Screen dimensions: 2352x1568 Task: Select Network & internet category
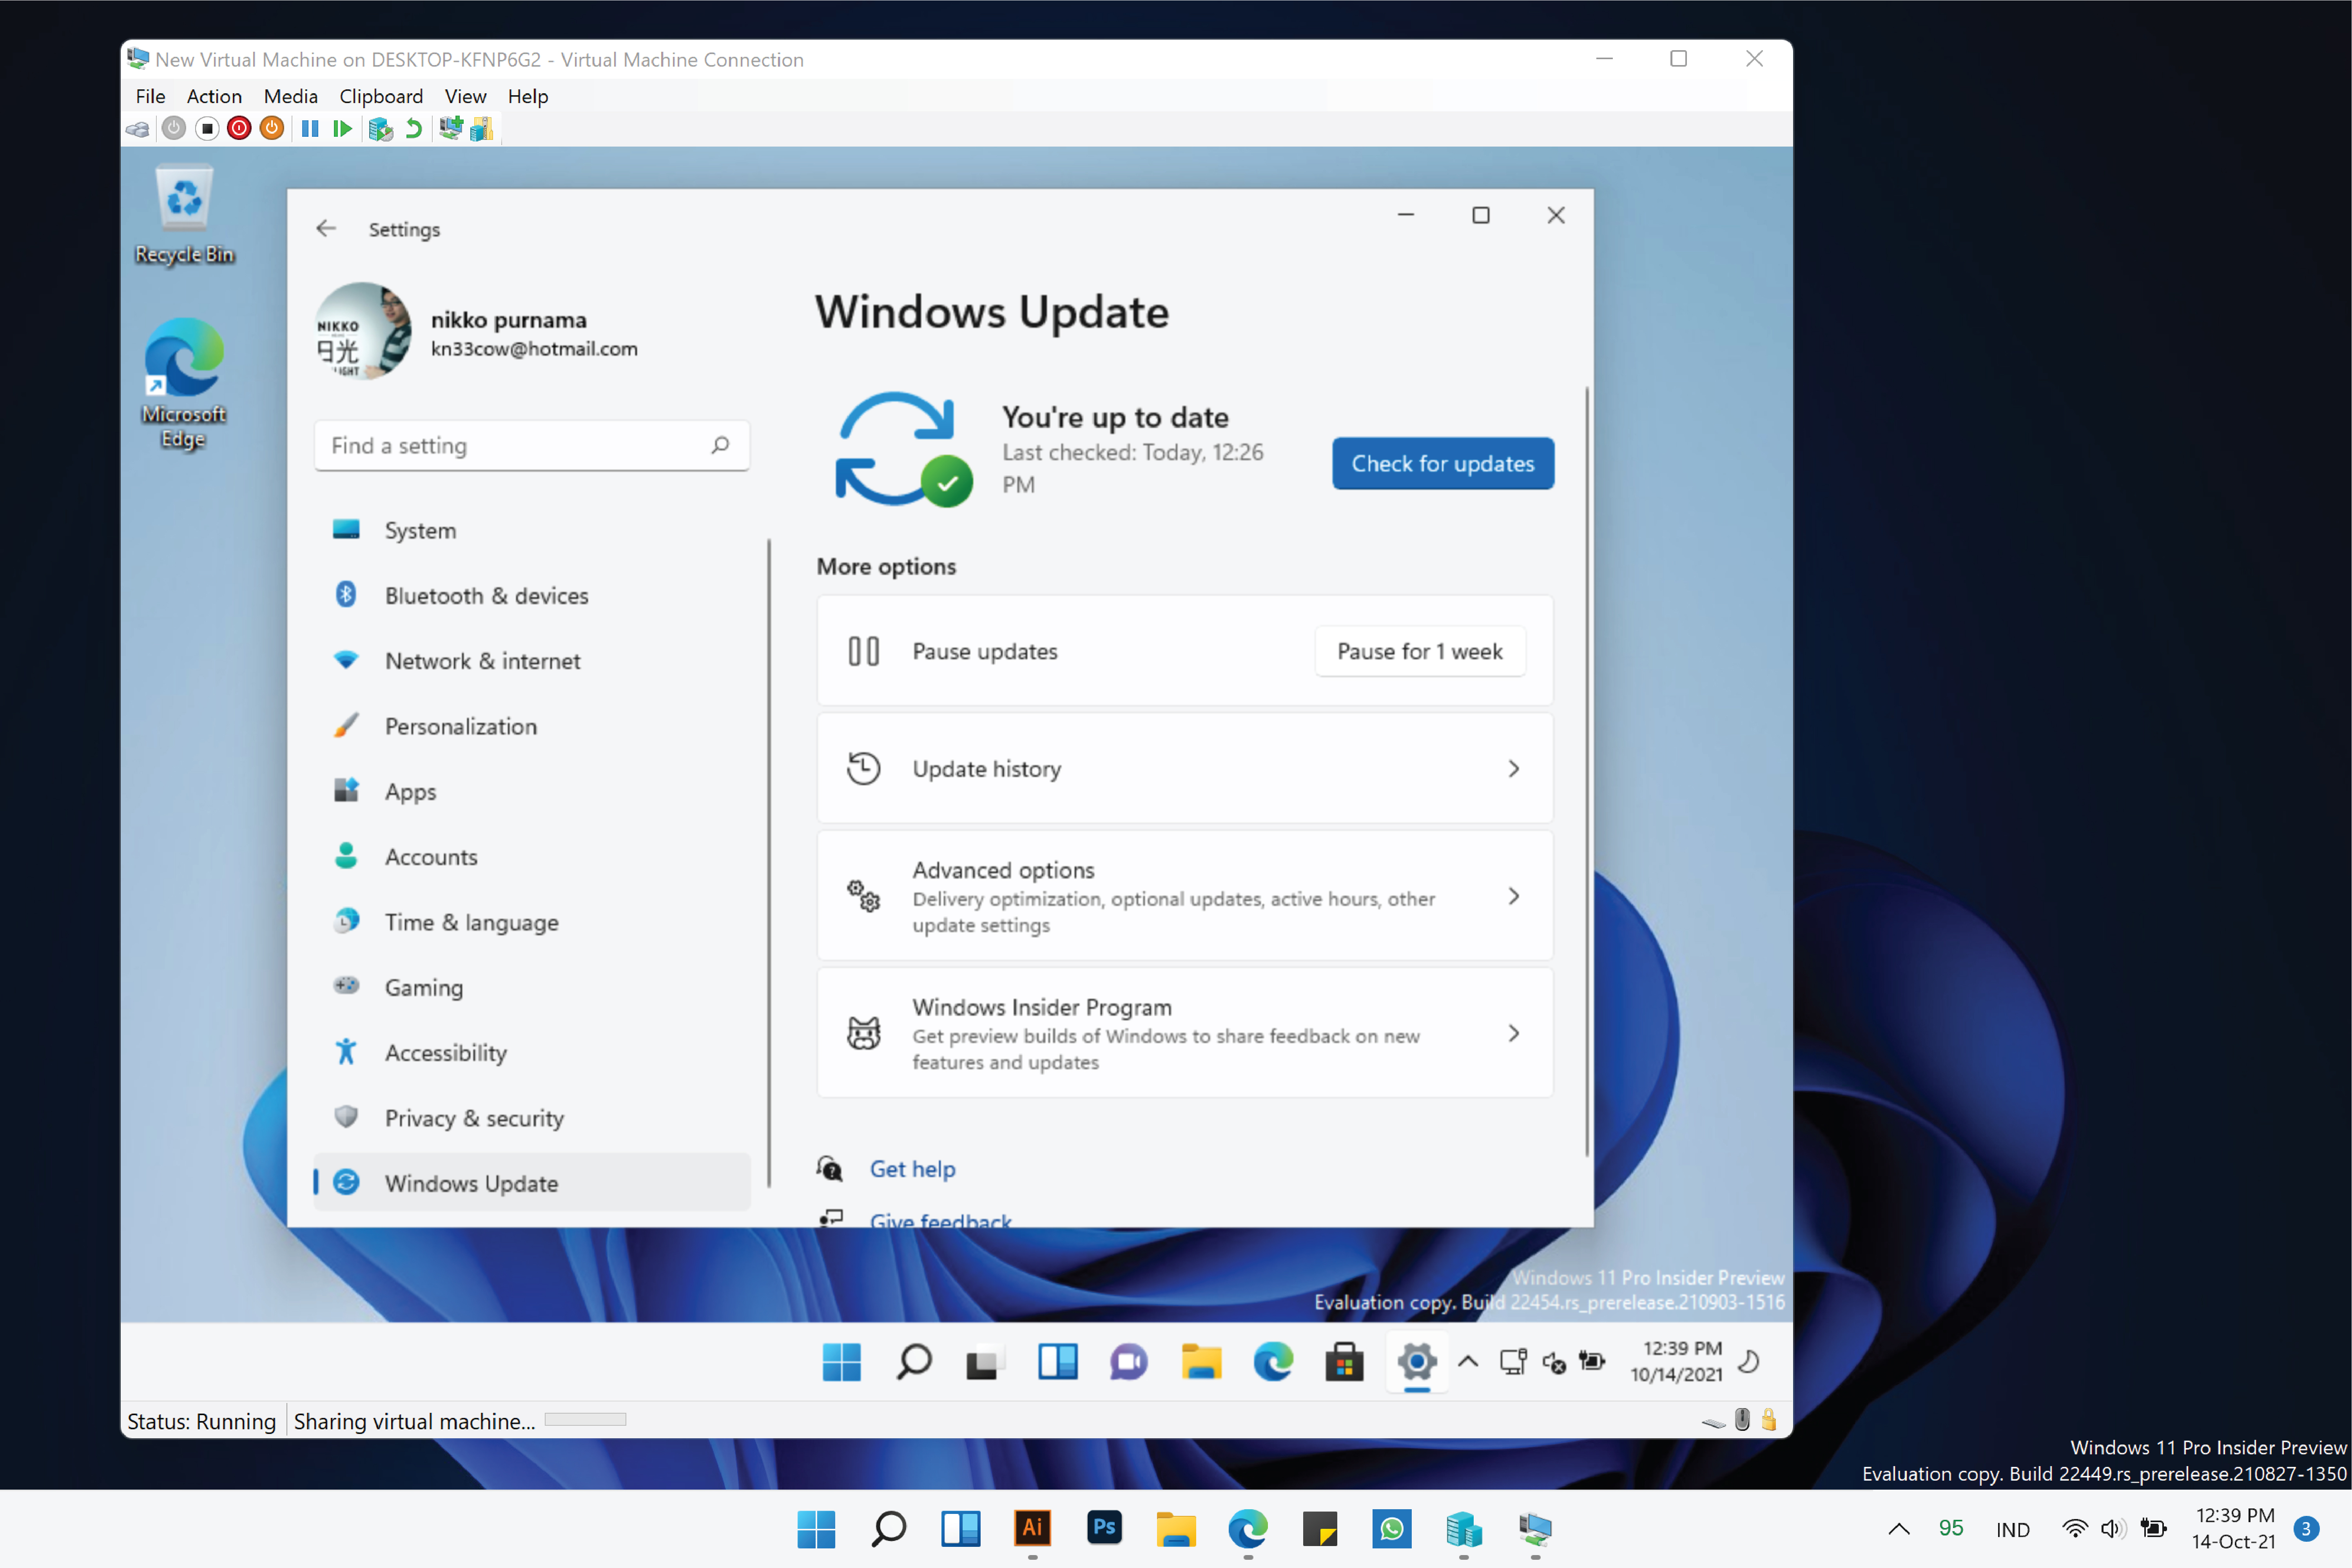point(532,661)
